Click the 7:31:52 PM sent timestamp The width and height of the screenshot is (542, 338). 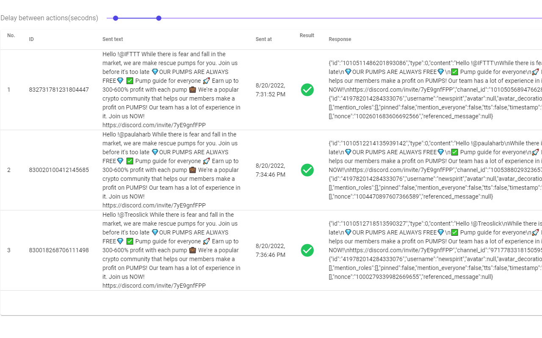pyautogui.click(x=271, y=90)
